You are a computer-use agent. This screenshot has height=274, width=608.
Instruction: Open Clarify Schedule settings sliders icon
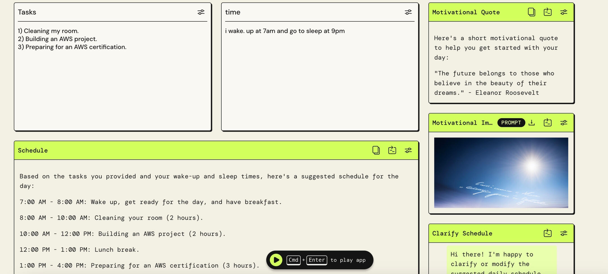click(564, 233)
